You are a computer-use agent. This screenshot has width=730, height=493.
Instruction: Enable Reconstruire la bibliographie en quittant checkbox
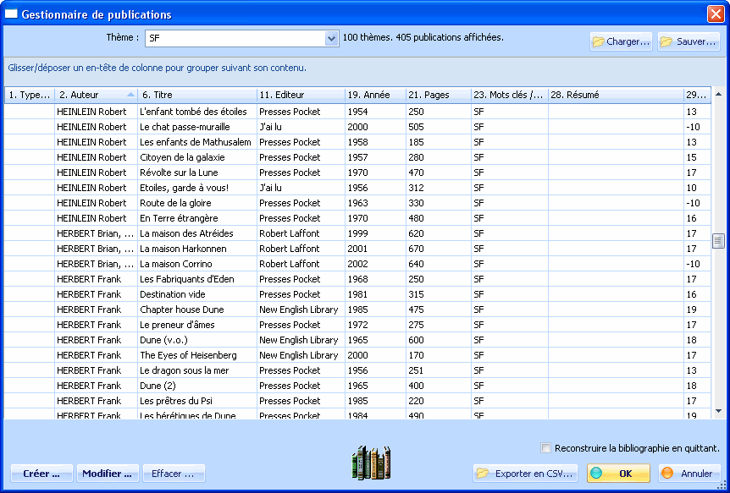[x=546, y=448]
